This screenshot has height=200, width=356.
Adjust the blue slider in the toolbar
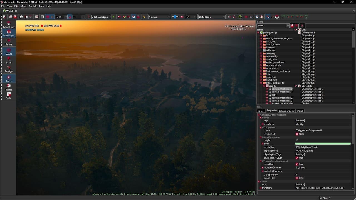tap(175, 17)
